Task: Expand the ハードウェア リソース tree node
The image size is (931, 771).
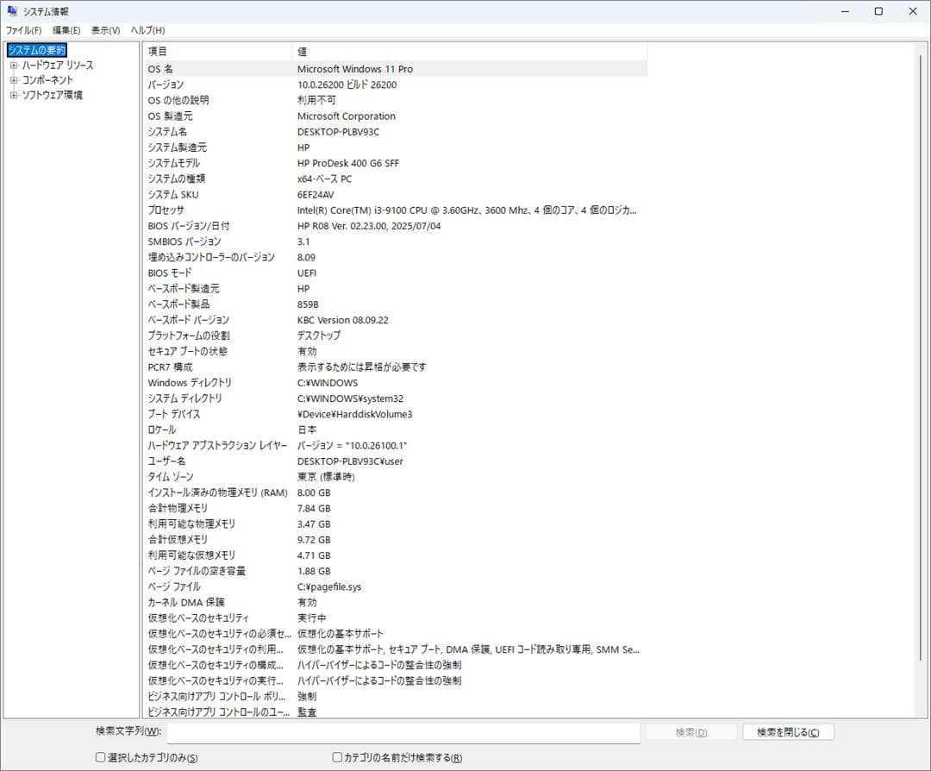Action: point(13,65)
